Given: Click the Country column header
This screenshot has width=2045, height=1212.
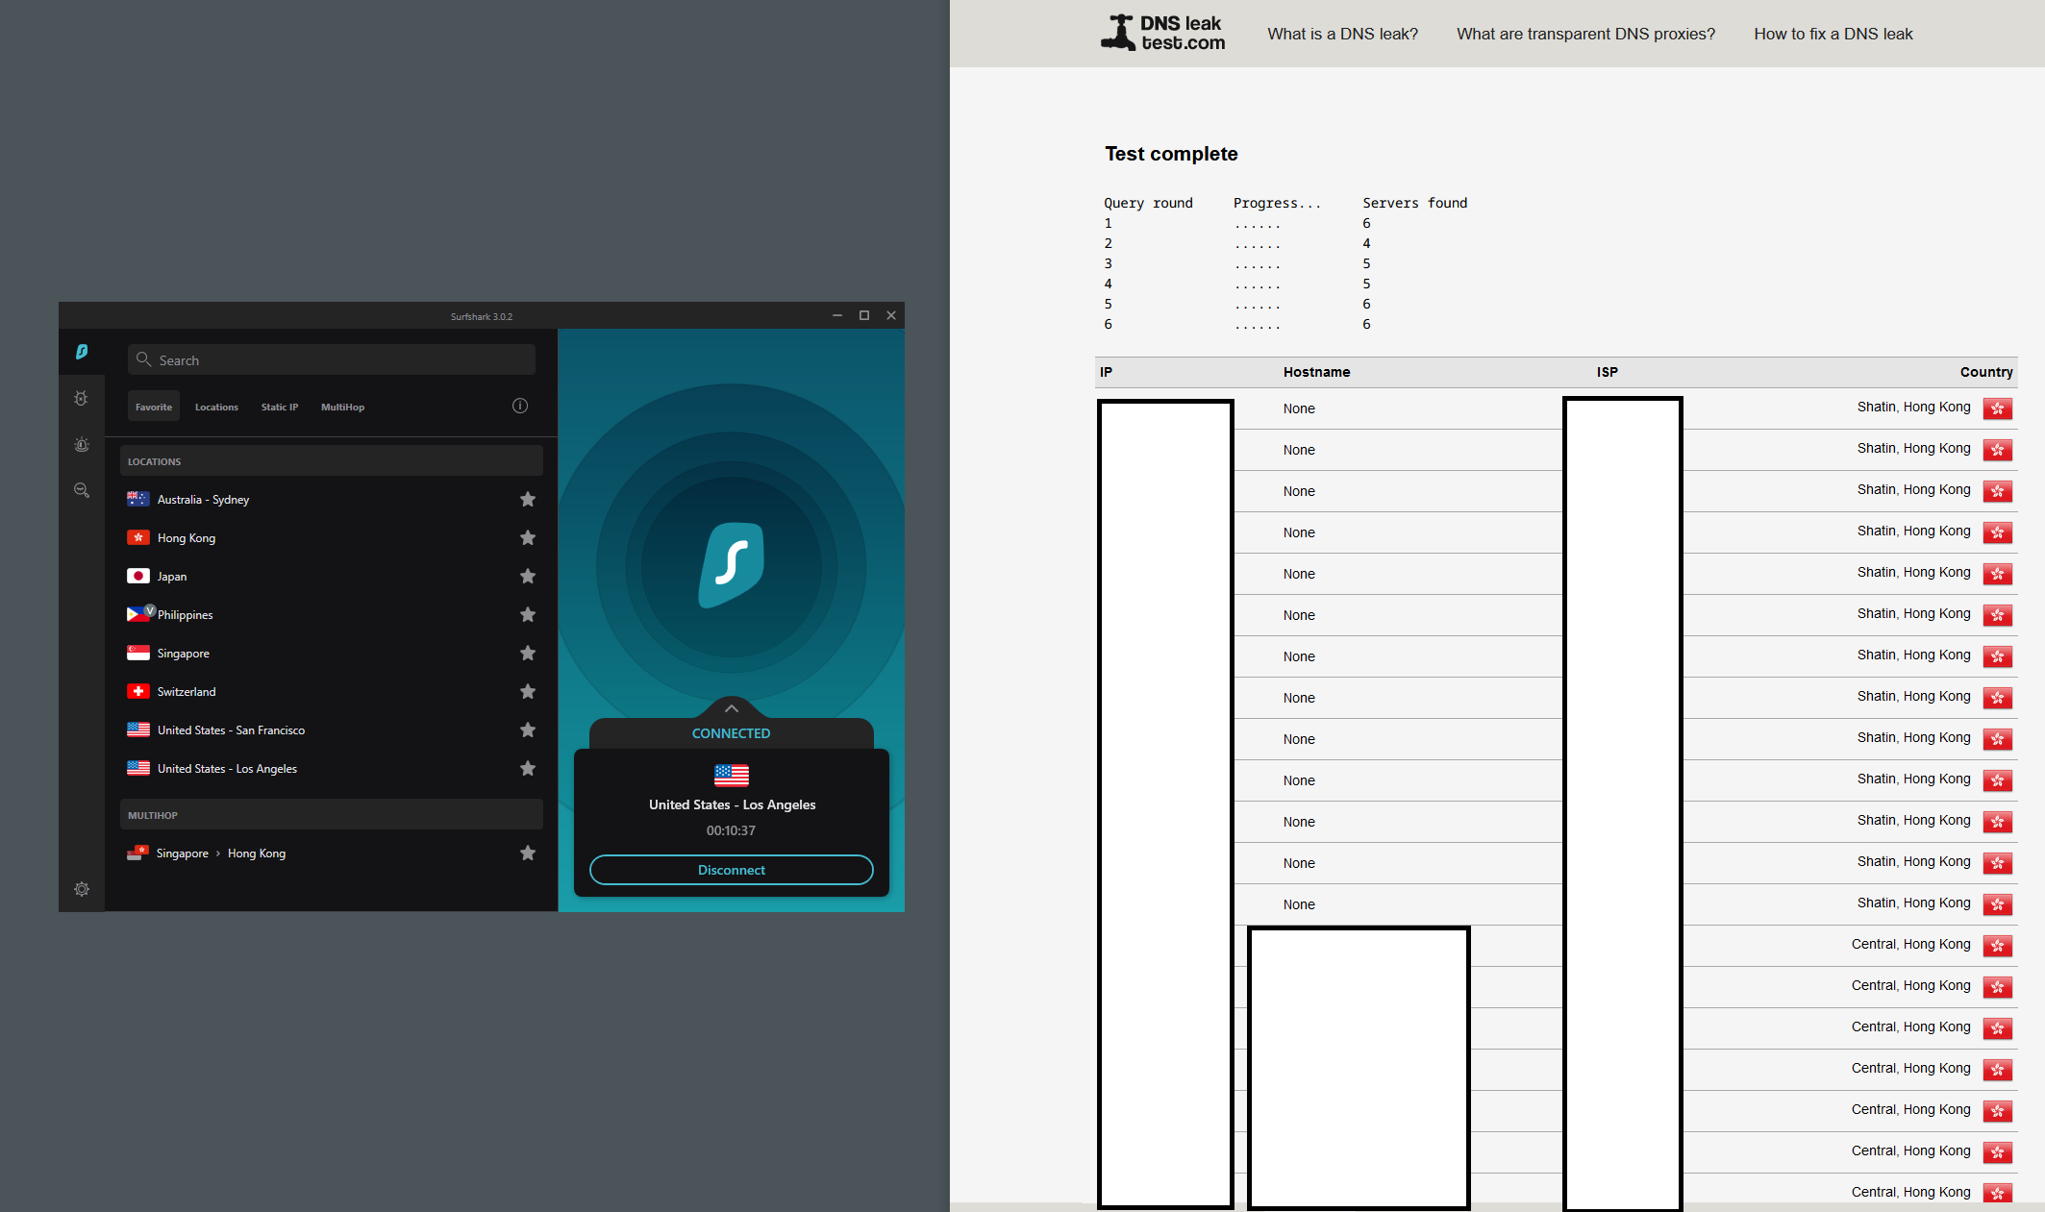Looking at the screenshot, I should point(1986,372).
